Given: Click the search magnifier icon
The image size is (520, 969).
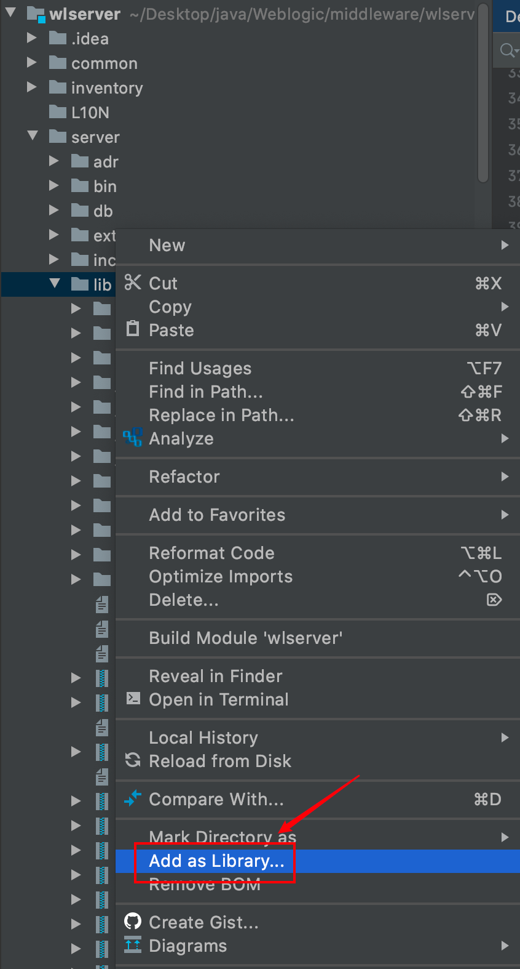Looking at the screenshot, I should point(507,50).
